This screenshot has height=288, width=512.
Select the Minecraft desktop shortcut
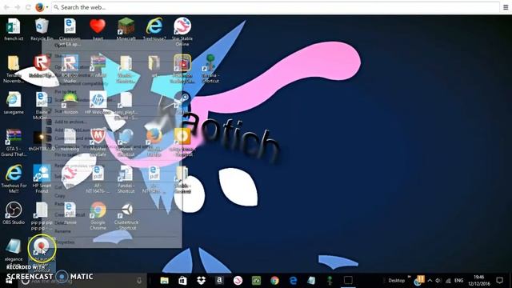coord(126,30)
